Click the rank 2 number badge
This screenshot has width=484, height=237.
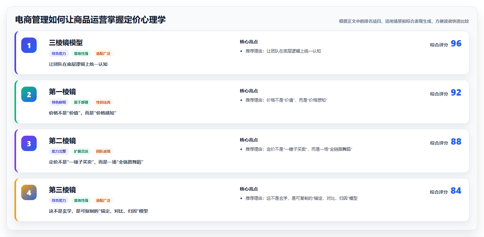click(x=29, y=94)
